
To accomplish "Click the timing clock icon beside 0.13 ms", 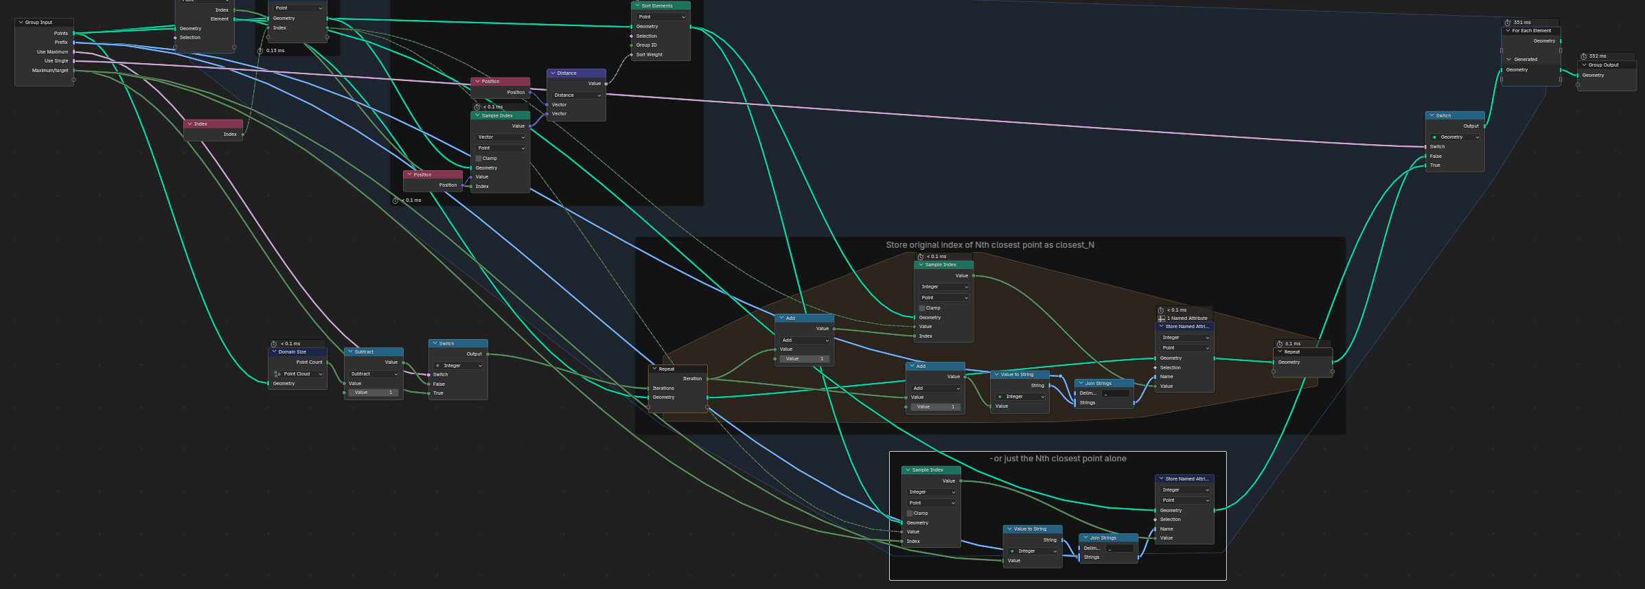I will tap(260, 51).
